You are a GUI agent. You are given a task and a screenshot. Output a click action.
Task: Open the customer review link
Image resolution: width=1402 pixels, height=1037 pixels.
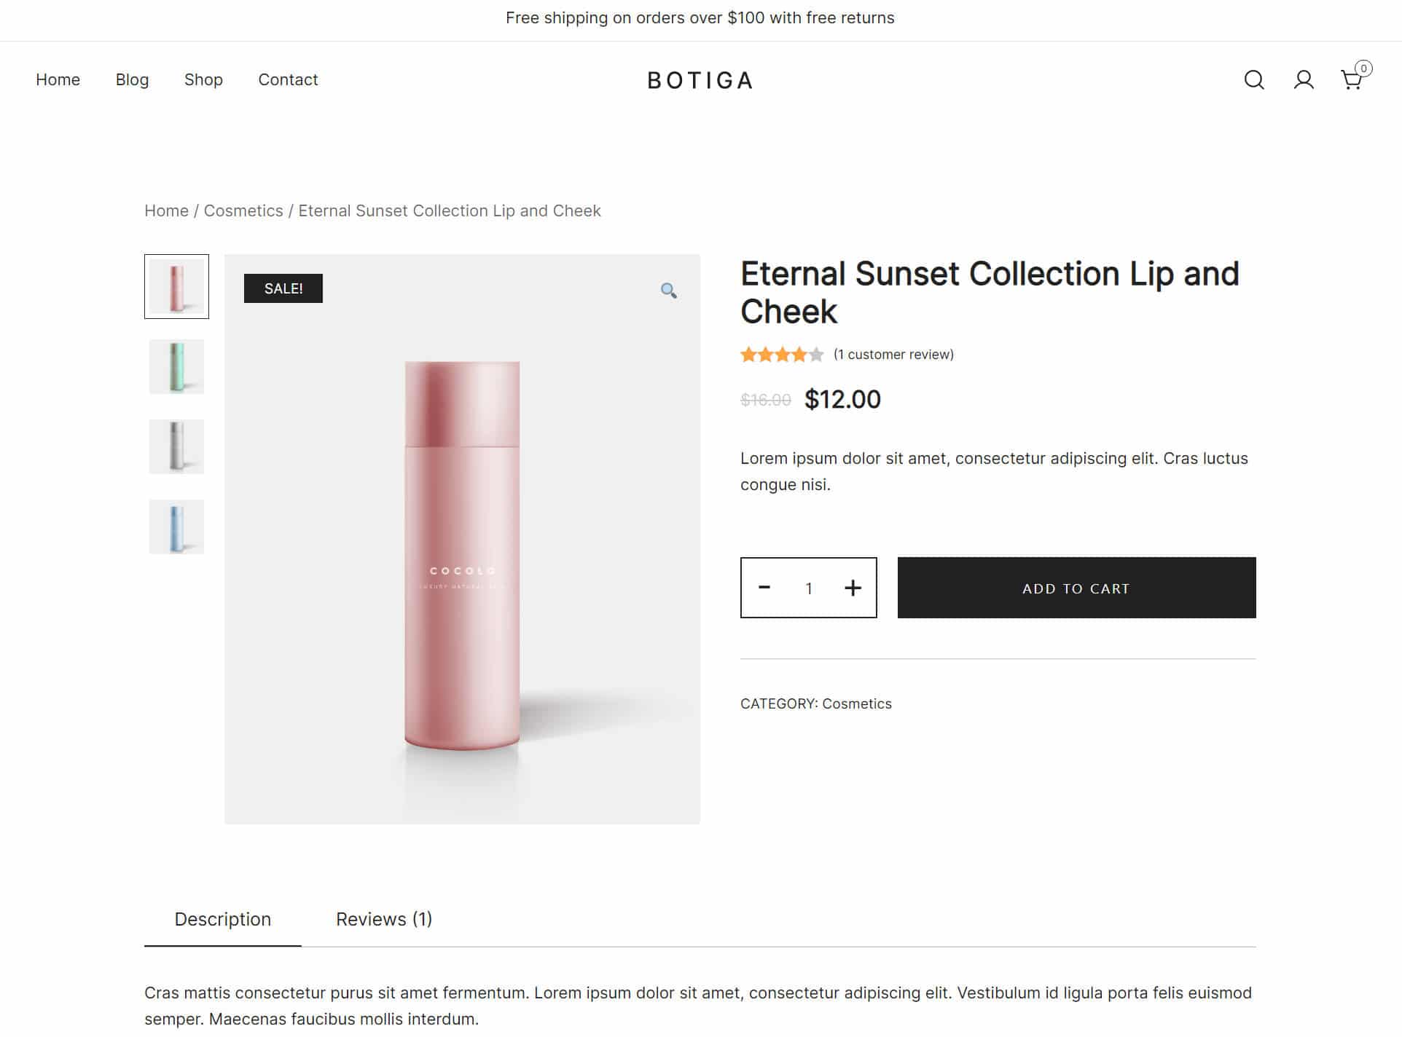point(893,355)
